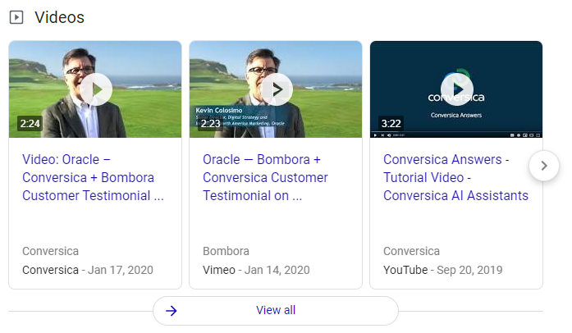Open 'Oracle — Bombora + Conversica Customer' link
The image size is (572, 333).
(265, 177)
